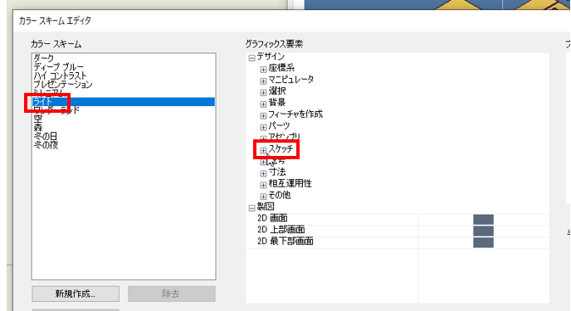Select the 2D 上部画面 row
Screen dimensions: 571x311
[x=398, y=231]
